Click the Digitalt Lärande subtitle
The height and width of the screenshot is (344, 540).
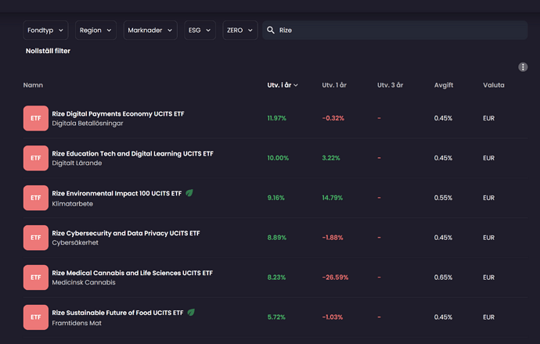point(77,163)
